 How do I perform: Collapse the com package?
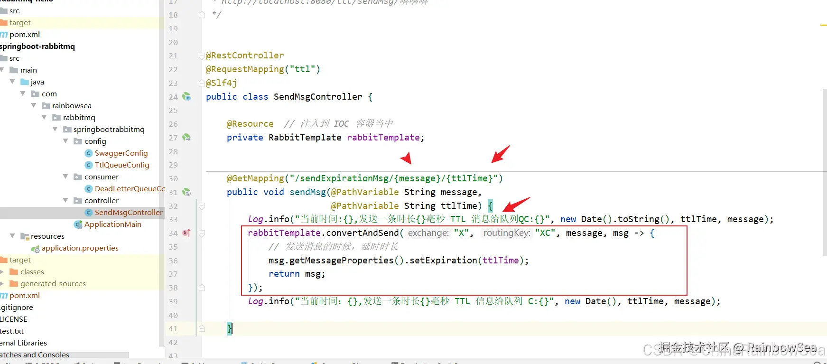[23, 93]
